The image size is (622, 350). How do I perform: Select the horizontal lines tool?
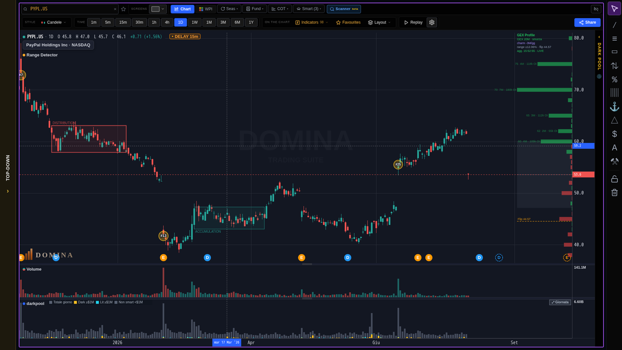pos(614,38)
